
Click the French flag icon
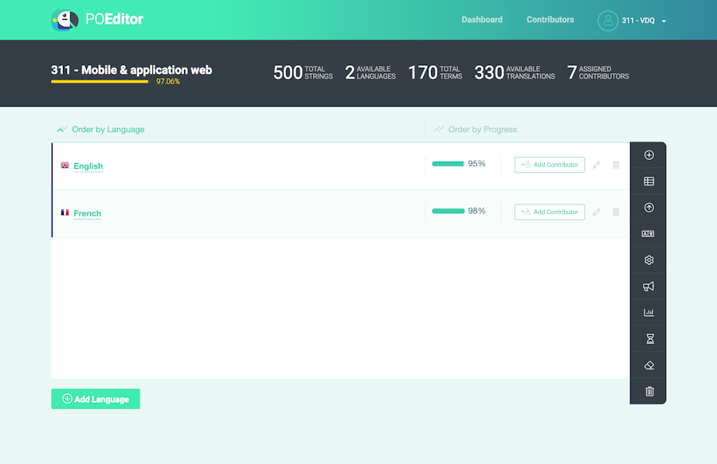[x=65, y=213]
